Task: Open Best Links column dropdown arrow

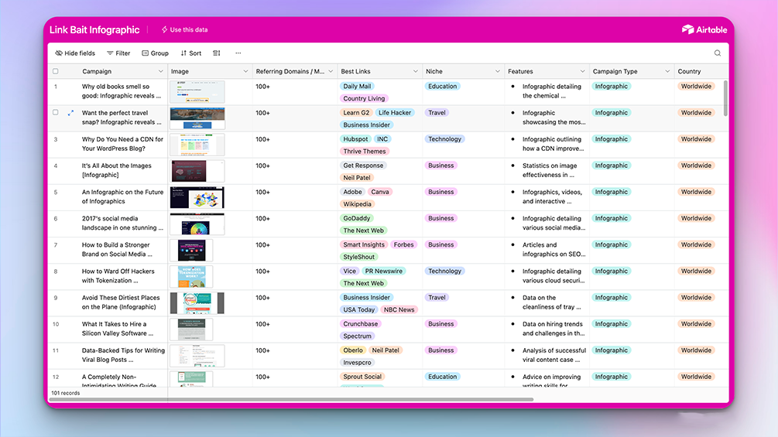Action: point(415,71)
